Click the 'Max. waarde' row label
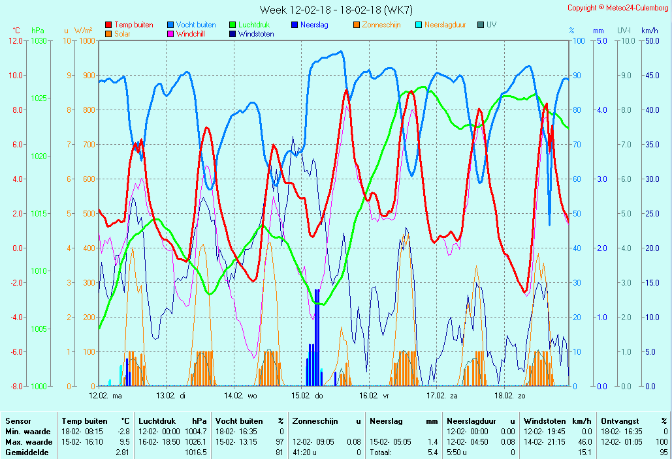672x459 pixels. coord(27,441)
